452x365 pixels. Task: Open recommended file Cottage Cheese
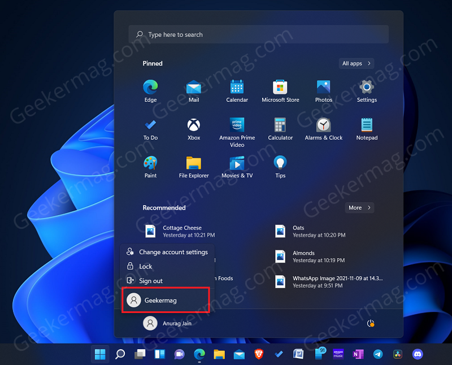coord(180,231)
